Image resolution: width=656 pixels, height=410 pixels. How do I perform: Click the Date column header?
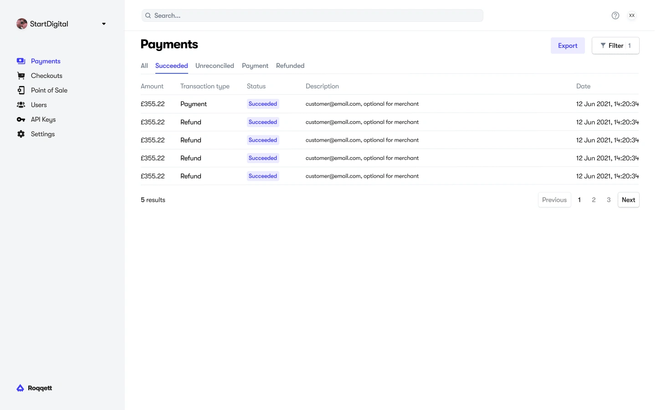(x=583, y=86)
